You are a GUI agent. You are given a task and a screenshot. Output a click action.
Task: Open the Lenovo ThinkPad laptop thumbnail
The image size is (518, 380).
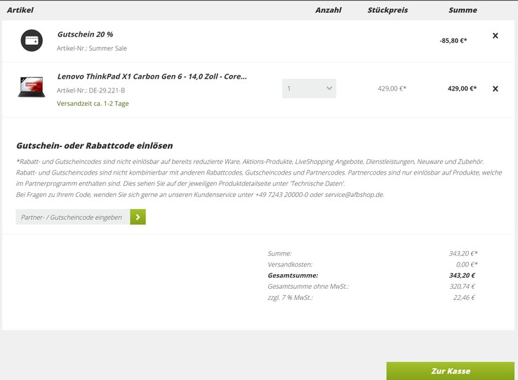tap(32, 88)
